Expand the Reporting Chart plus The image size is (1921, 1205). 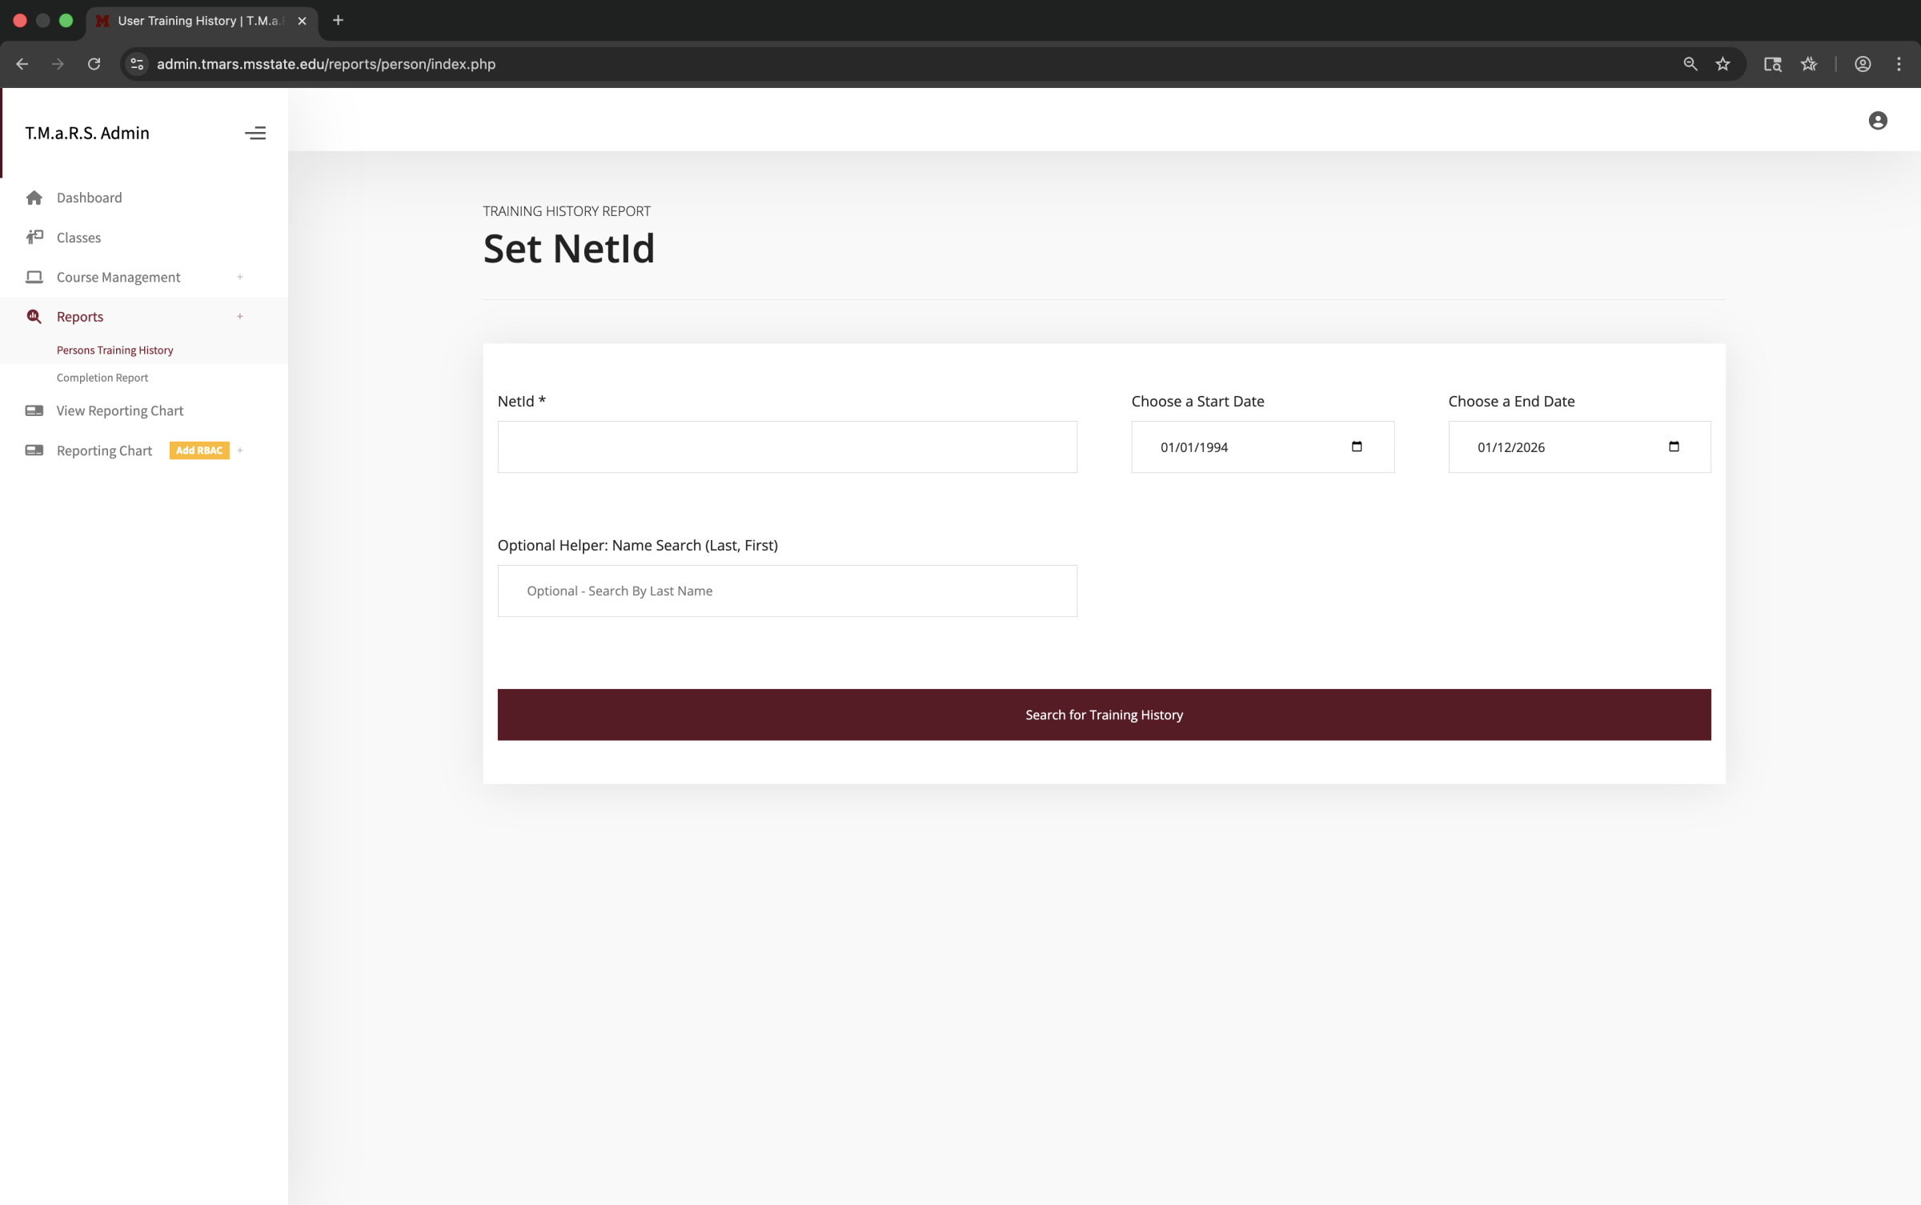(239, 450)
